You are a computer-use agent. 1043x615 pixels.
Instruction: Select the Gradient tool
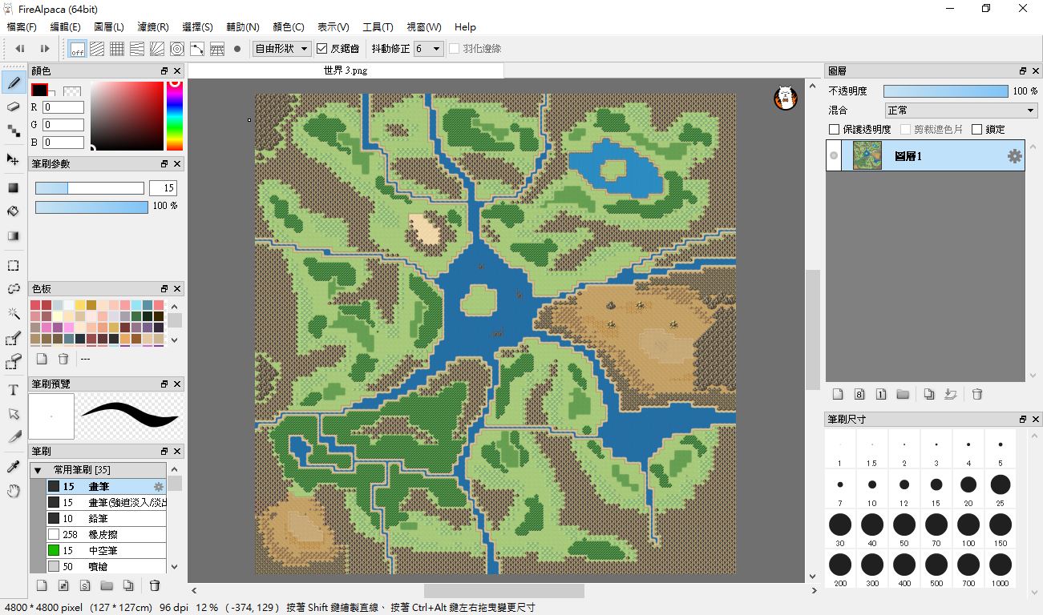(13, 236)
